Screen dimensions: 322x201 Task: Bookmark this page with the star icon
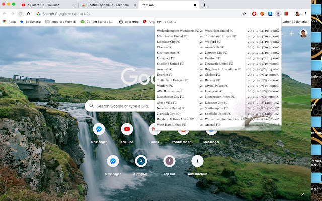click(244, 14)
